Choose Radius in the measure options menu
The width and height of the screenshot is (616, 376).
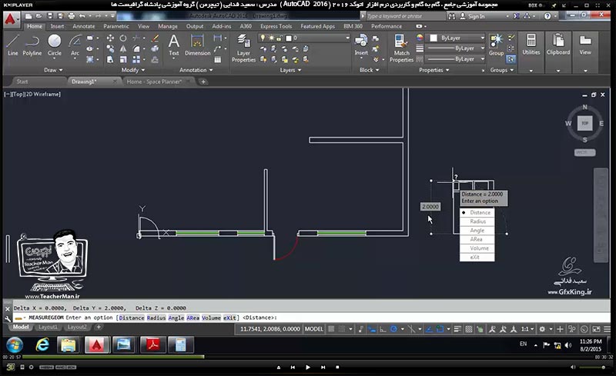(x=477, y=221)
